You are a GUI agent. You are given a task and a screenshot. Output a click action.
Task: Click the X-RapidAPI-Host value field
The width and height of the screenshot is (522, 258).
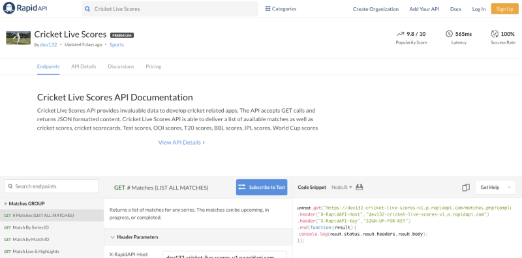coord(224,255)
